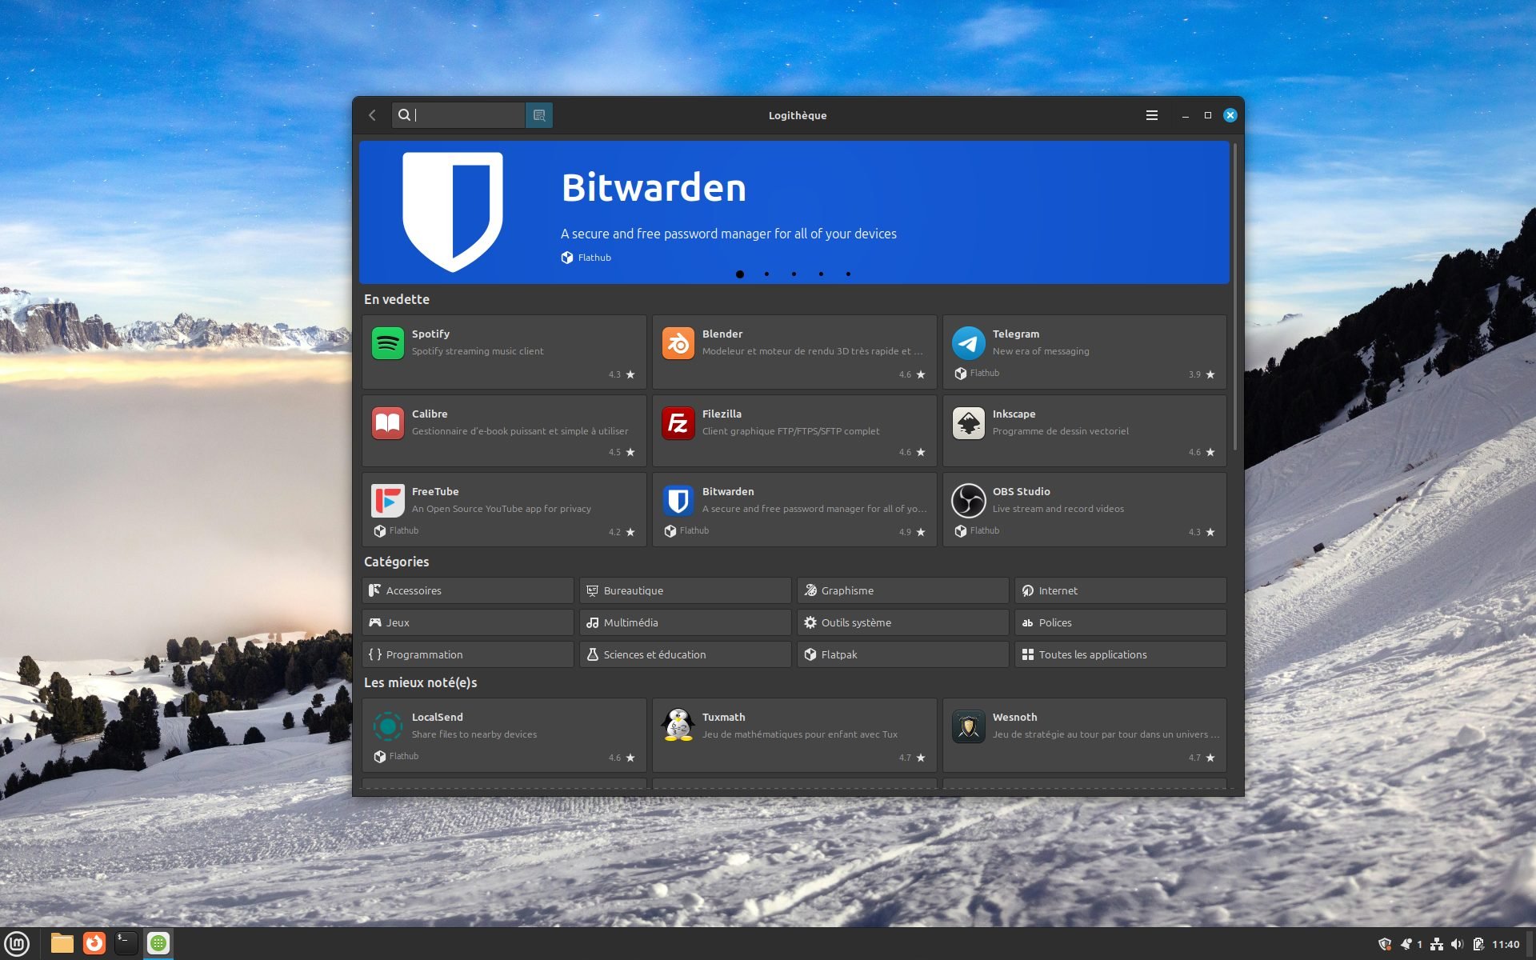This screenshot has height=960, width=1536.
Task: Open the Bureautique category
Action: [x=686, y=590]
